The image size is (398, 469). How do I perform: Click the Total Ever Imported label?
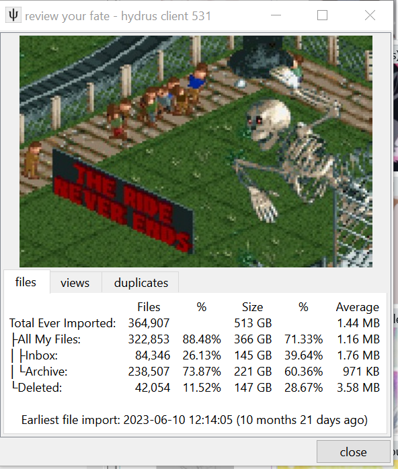[x=63, y=323]
